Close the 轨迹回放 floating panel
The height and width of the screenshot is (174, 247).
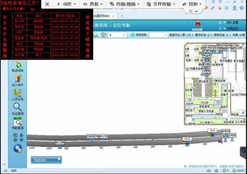(x=59, y=159)
